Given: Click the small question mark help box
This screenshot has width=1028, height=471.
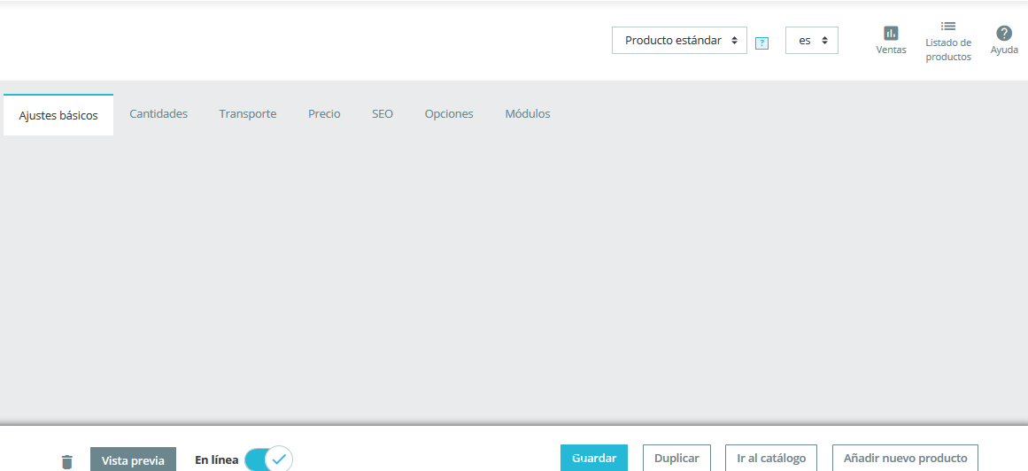Looking at the screenshot, I should coord(761,43).
